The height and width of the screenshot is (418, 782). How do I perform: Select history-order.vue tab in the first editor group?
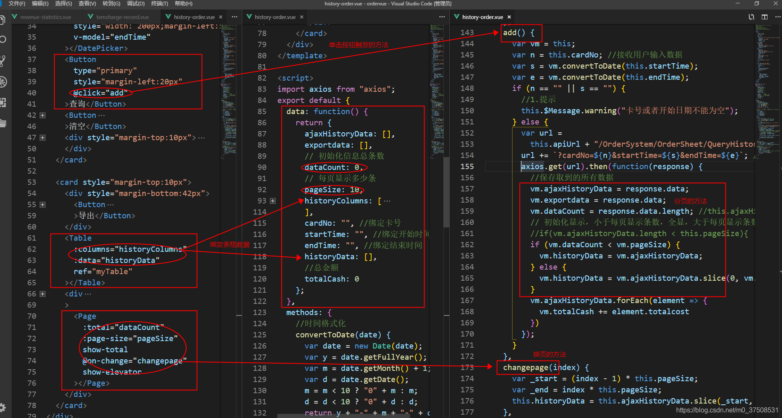[194, 17]
